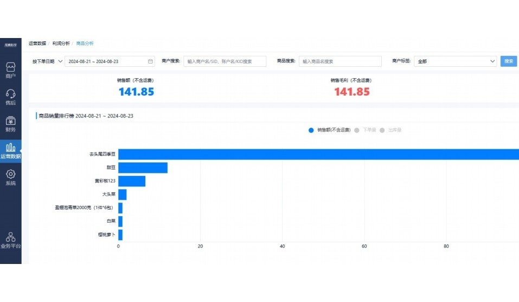Open the 商户标签 dropdown showing 全部
The height and width of the screenshot is (302, 519).
(x=455, y=61)
